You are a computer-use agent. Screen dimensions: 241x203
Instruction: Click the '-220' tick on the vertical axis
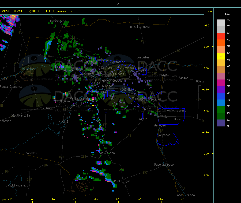pos(206,175)
